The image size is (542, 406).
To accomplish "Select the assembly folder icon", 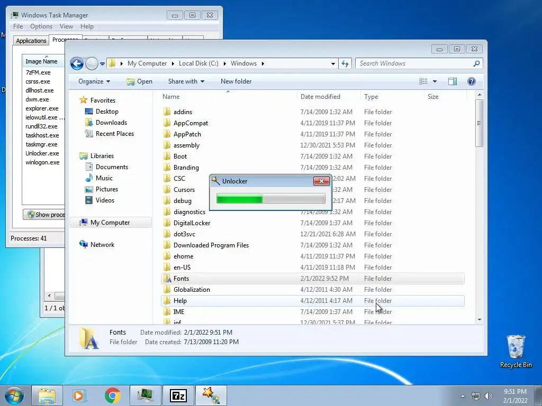I will click(167, 145).
